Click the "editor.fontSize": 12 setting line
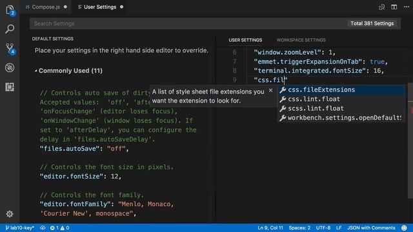This screenshot has width=413, height=232. (81, 176)
